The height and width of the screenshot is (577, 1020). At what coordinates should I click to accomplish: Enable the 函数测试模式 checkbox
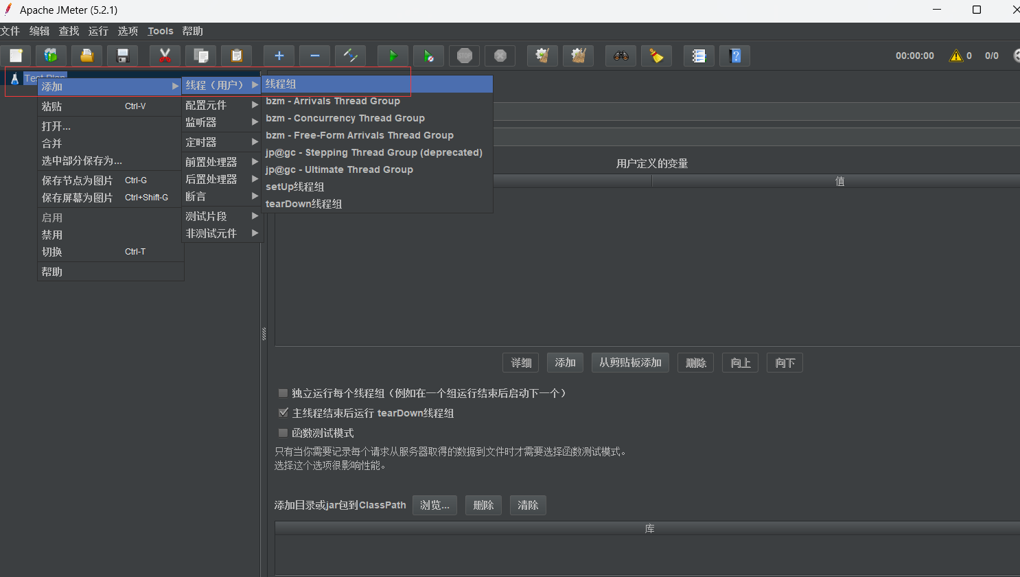[283, 433]
